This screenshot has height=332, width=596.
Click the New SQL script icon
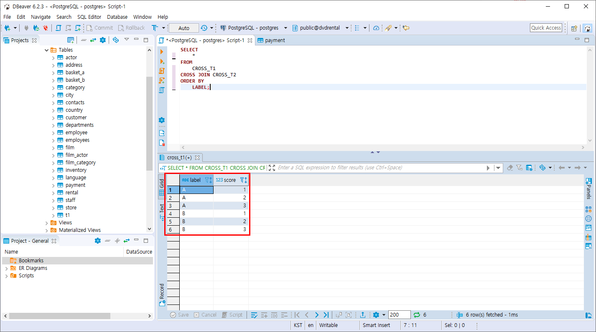coord(78,28)
